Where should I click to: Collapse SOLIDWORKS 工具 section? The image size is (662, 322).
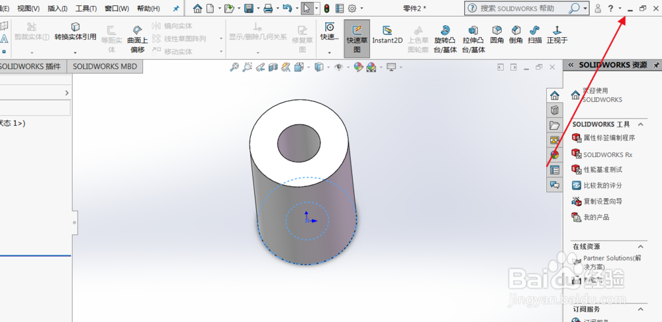pos(640,125)
